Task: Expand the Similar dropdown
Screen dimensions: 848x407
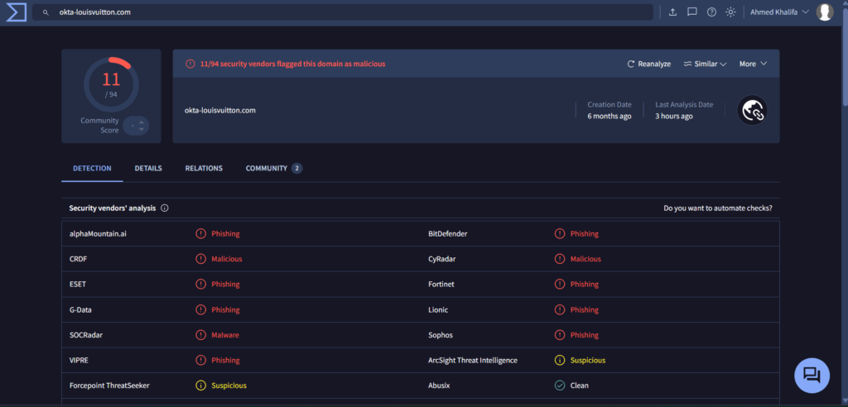Action: (x=706, y=64)
